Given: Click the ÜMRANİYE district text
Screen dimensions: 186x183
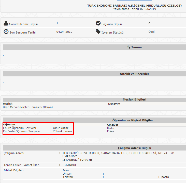Looking at the screenshot, I should (x=70, y=156).
